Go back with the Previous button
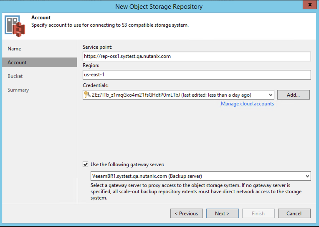This screenshot has height=227, width=319. point(186,214)
